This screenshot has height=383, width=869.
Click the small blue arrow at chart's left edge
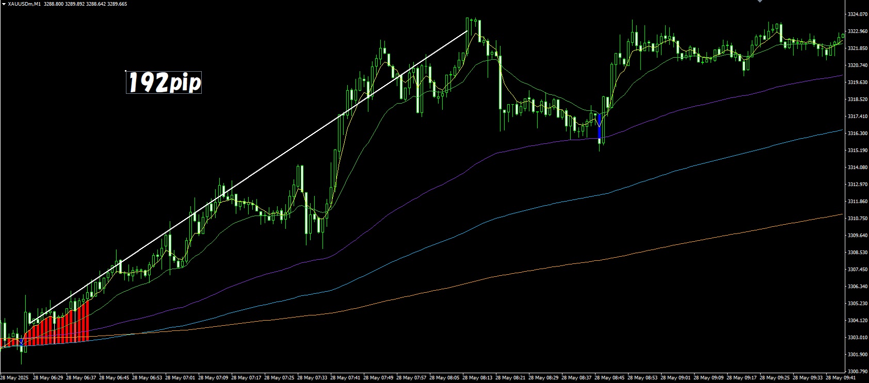[19, 342]
